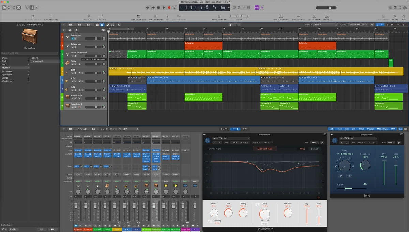Screen dimensions: 409x232
Task: Open the Snap (スナップ) Smart dropdown
Action: click(325, 25)
